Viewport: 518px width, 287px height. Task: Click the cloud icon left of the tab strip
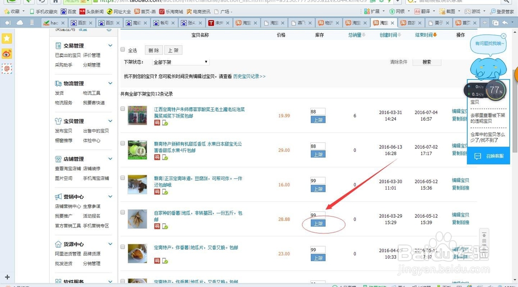(x=20, y=23)
